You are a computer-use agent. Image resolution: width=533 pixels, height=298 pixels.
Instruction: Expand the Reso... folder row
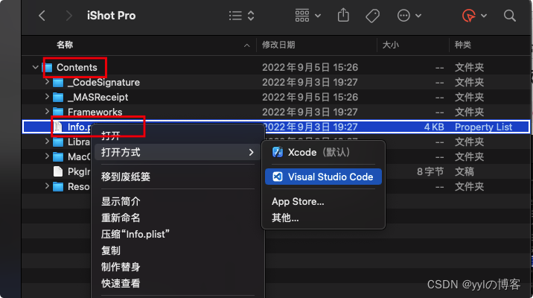47,186
